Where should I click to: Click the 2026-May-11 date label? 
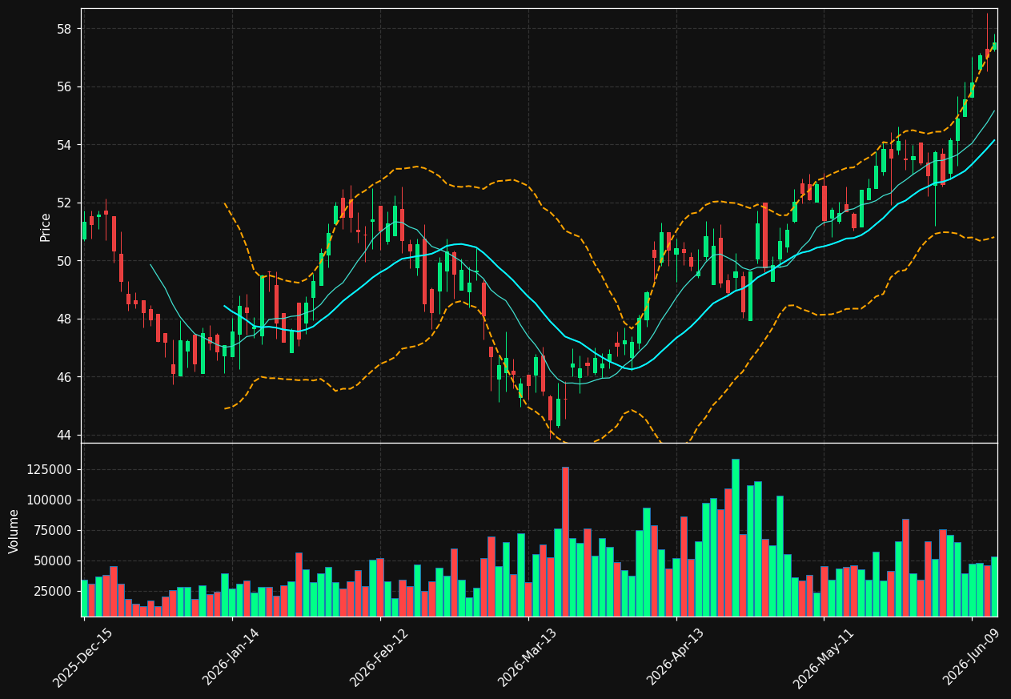(823, 657)
